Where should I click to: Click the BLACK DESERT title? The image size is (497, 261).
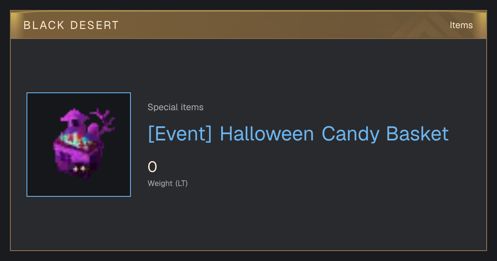pyautogui.click(x=71, y=25)
